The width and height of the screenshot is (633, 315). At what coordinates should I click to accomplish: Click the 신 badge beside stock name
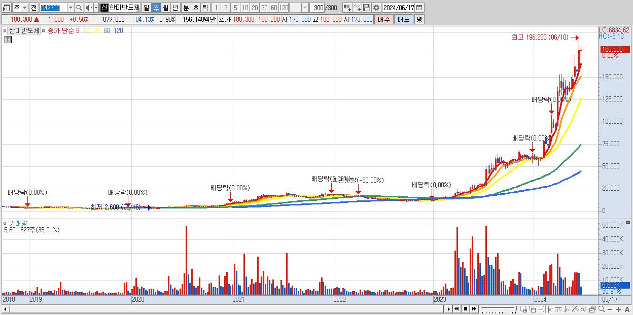104,8
